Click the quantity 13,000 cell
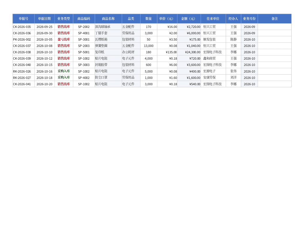Viewport: 304px width, 235px height. [149, 46]
